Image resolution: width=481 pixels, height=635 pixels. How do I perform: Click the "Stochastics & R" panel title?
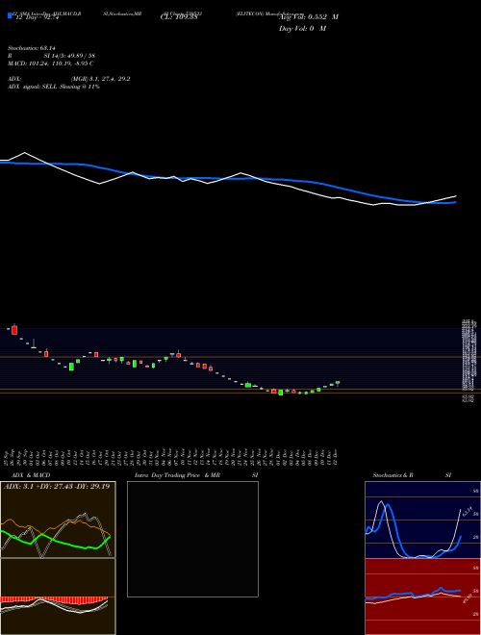pyautogui.click(x=392, y=475)
